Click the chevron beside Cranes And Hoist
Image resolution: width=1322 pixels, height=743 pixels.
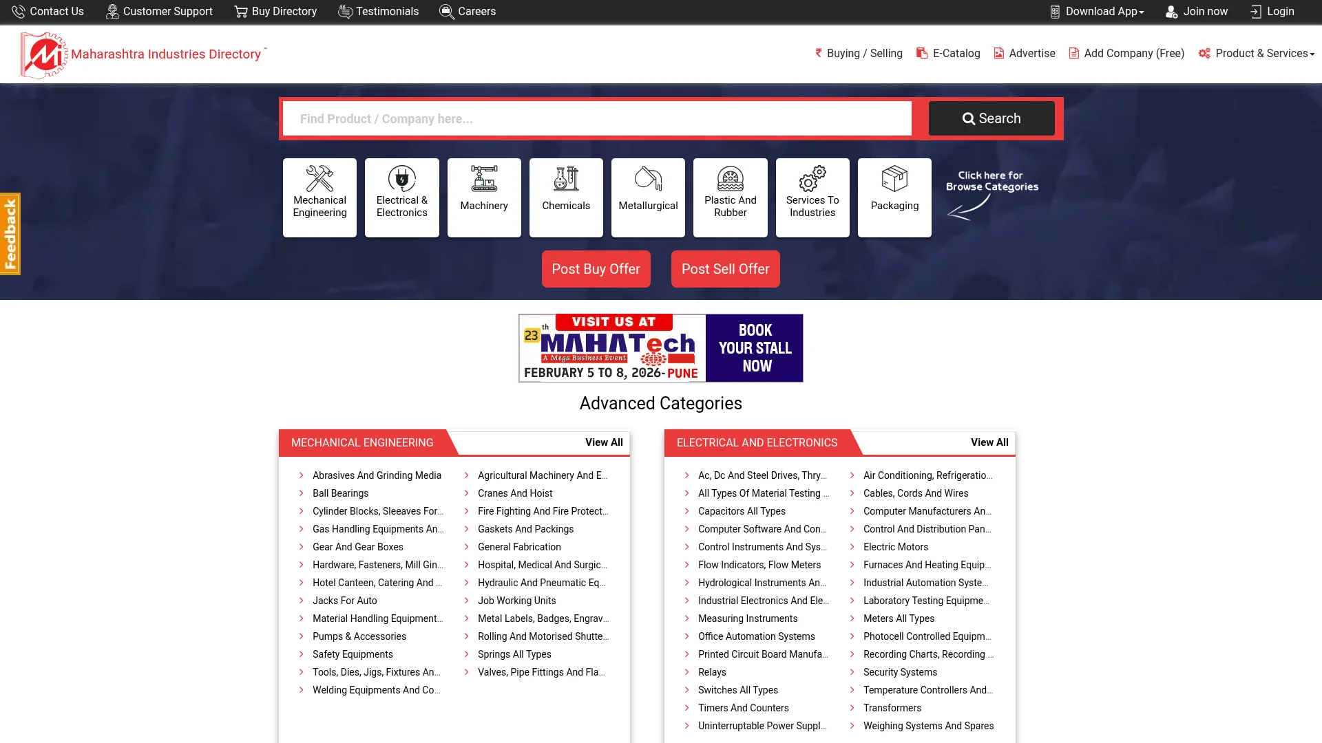coord(466,493)
